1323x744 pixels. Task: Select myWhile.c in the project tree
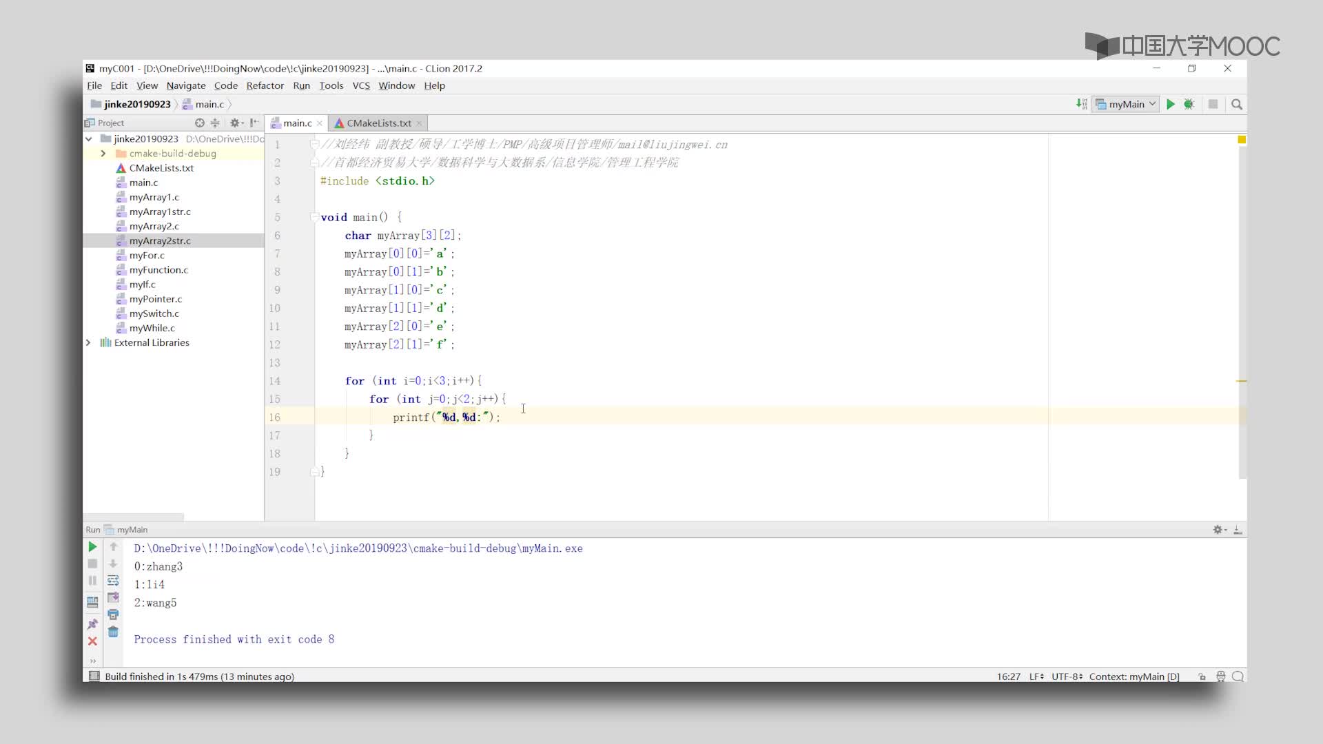pos(152,328)
